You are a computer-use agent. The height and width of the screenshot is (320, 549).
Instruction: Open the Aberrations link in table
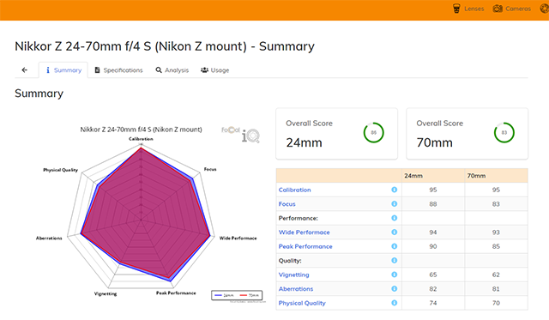[x=296, y=289]
